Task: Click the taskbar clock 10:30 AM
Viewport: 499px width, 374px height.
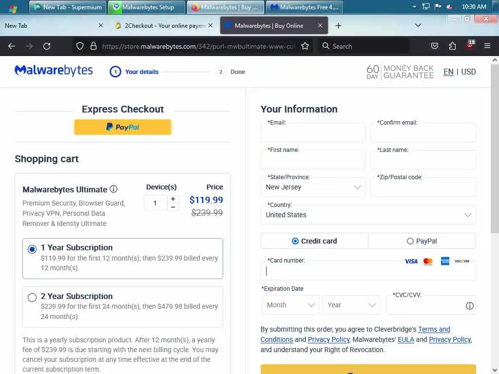Action: point(474,7)
